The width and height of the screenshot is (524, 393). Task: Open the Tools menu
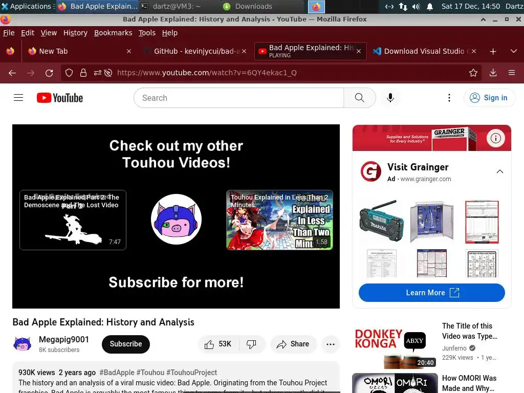coord(147,33)
